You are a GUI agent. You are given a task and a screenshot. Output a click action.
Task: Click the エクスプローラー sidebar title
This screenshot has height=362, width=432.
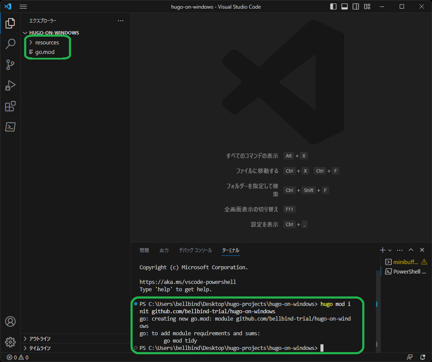43,21
